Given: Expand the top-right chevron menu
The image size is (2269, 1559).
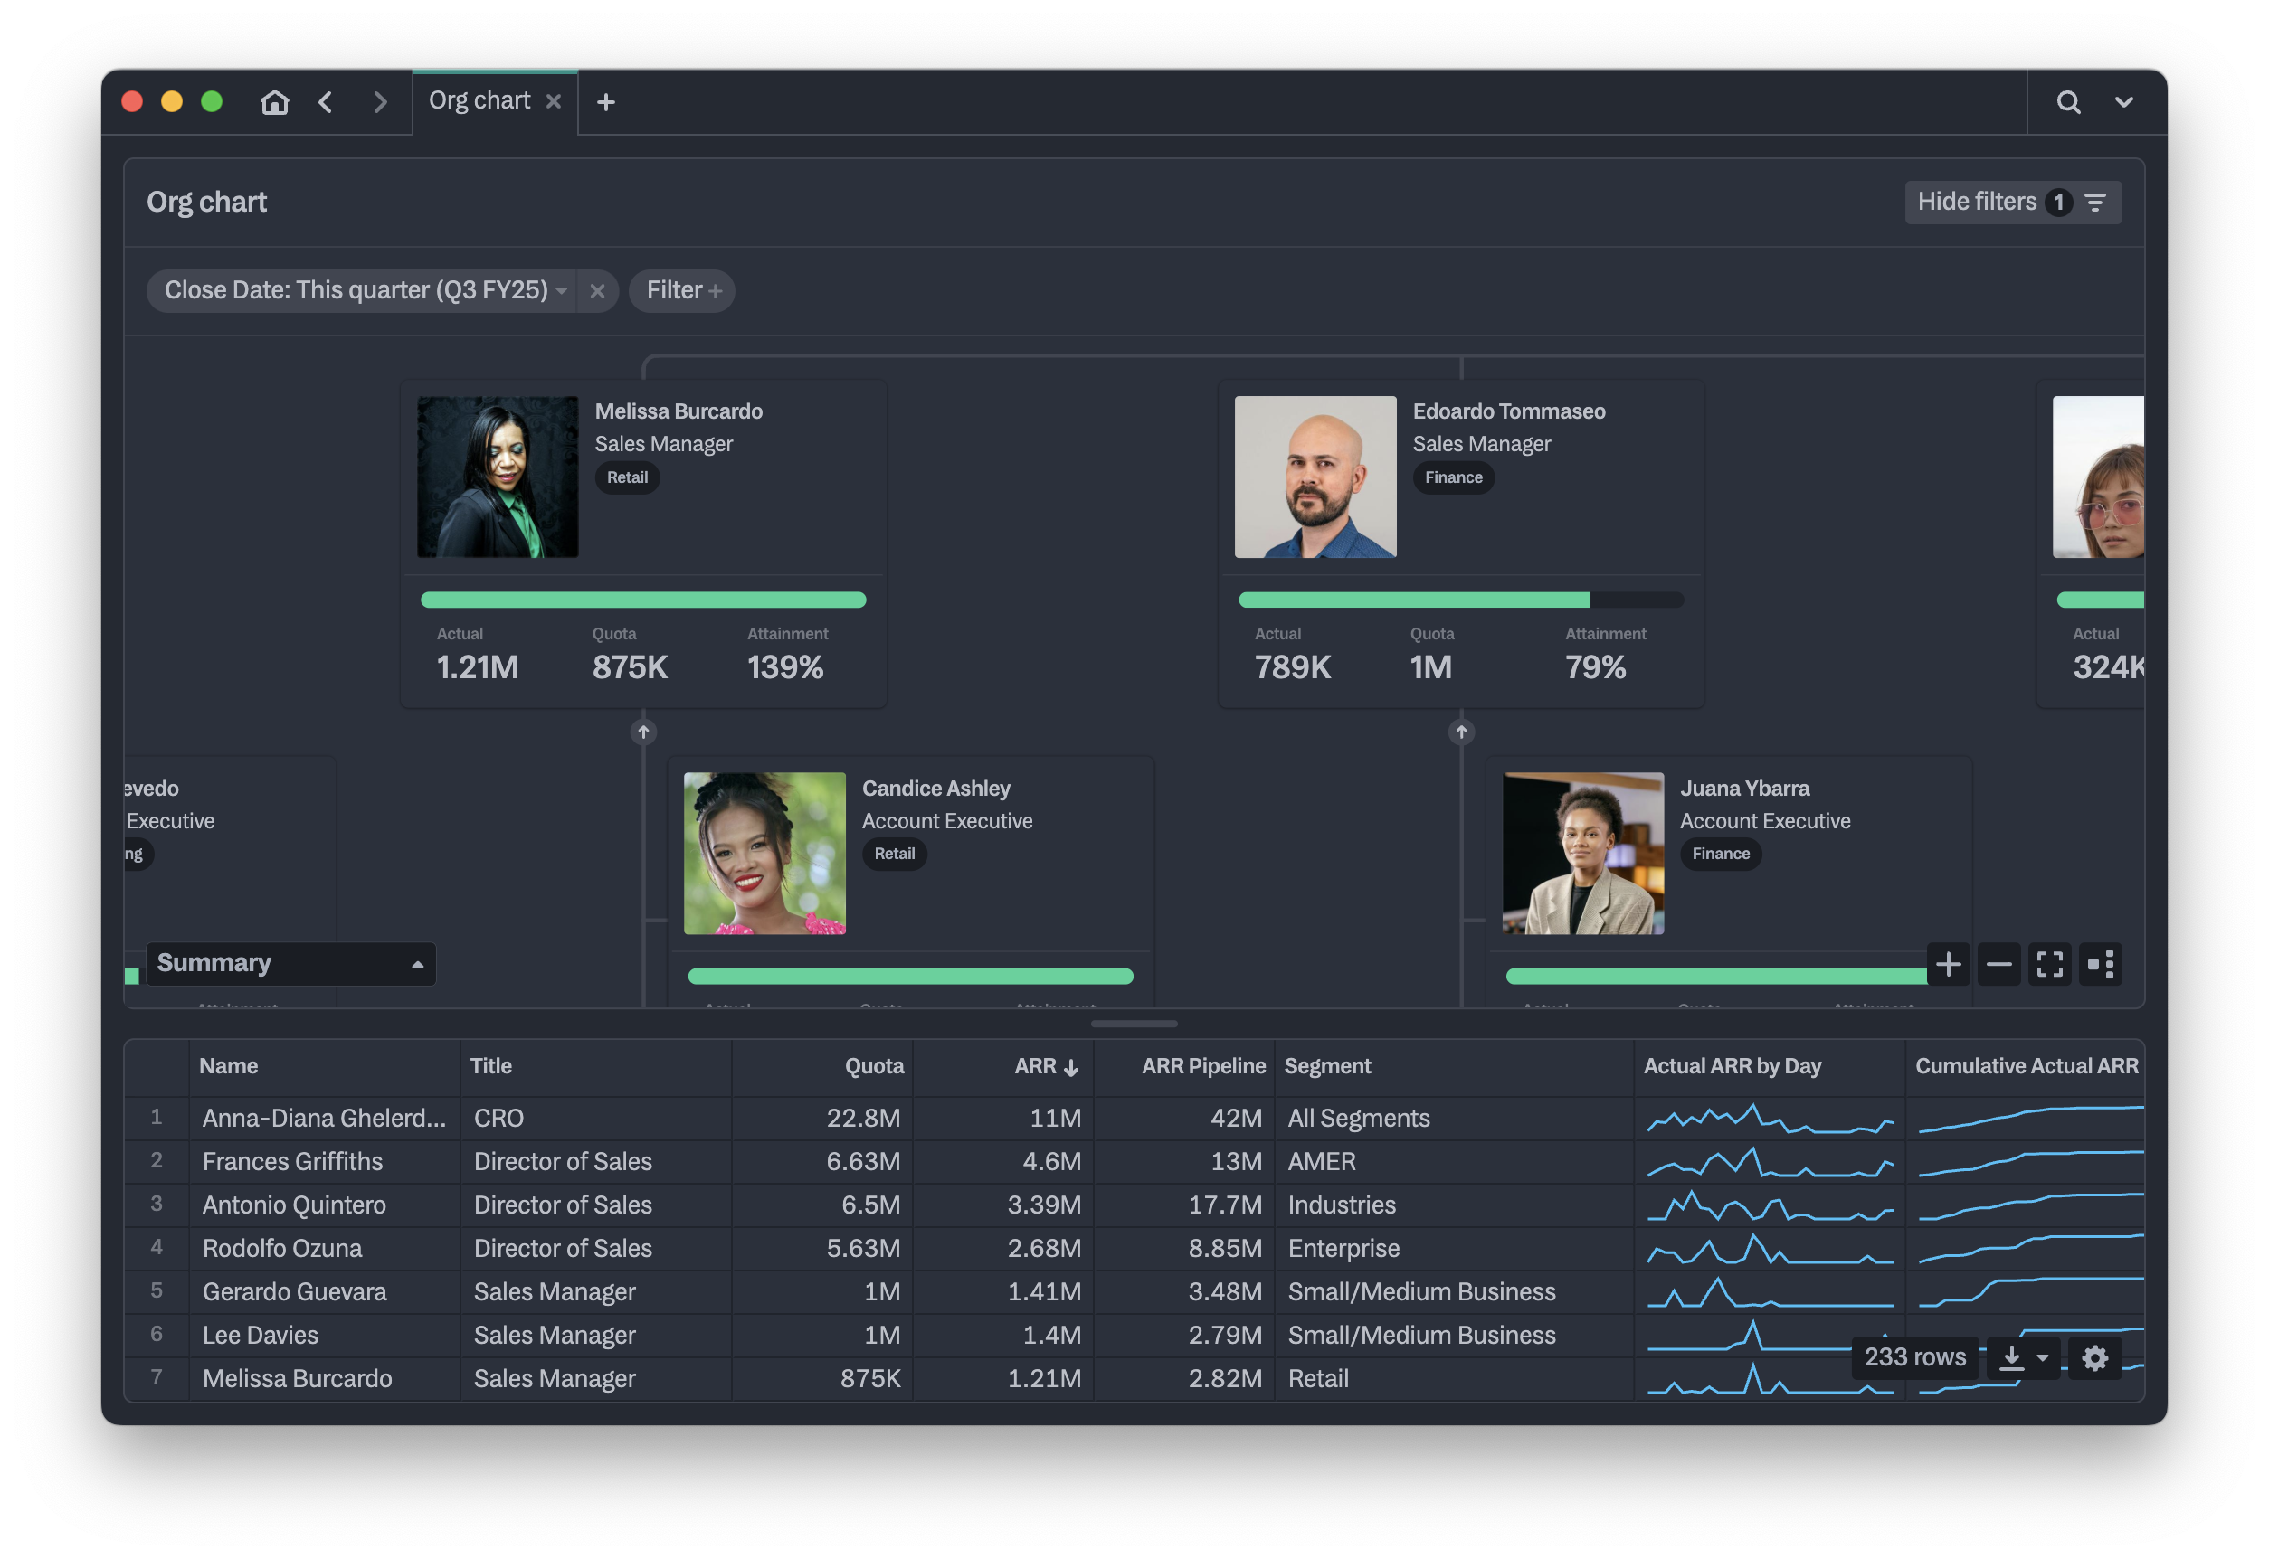Looking at the screenshot, I should pos(2123,101).
